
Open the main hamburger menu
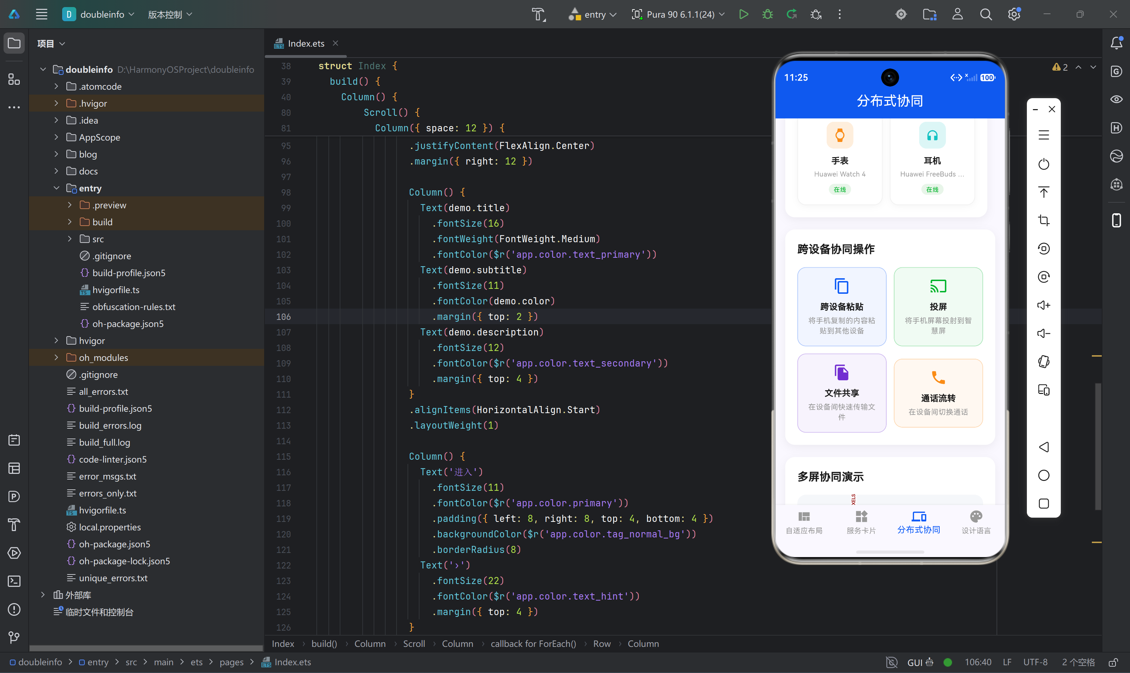pos(42,14)
